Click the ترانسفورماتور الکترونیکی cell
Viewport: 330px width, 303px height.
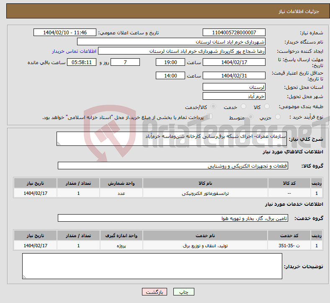(x=205, y=193)
